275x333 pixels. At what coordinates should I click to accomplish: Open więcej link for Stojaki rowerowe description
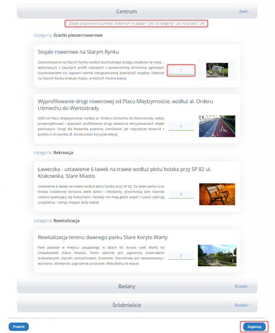[122, 78]
